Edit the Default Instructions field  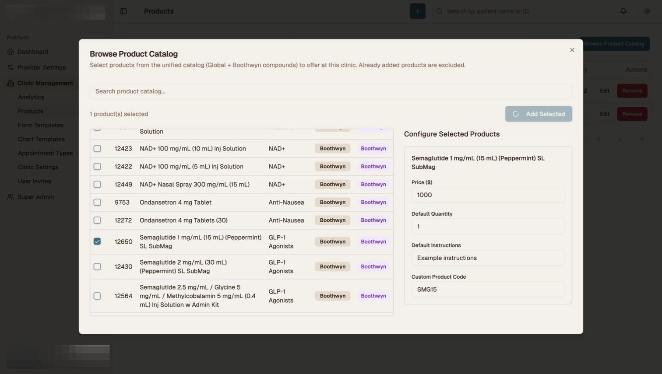click(x=488, y=258)
